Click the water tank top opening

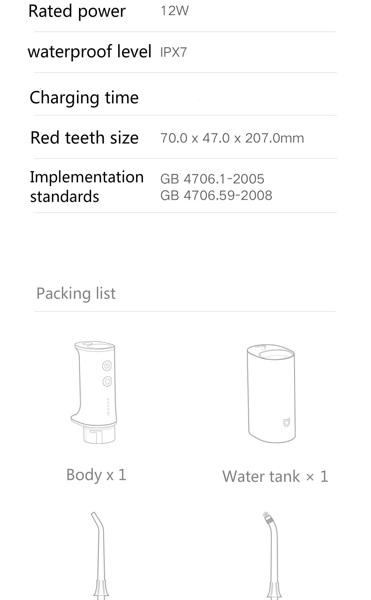(x=276, y=354)
